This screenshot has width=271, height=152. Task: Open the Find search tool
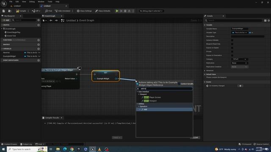(x=49, y=11)
